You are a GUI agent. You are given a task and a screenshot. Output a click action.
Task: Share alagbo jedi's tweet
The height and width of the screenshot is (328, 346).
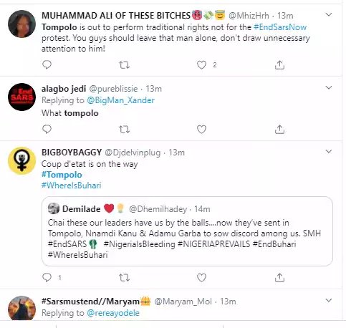(279, 129)
